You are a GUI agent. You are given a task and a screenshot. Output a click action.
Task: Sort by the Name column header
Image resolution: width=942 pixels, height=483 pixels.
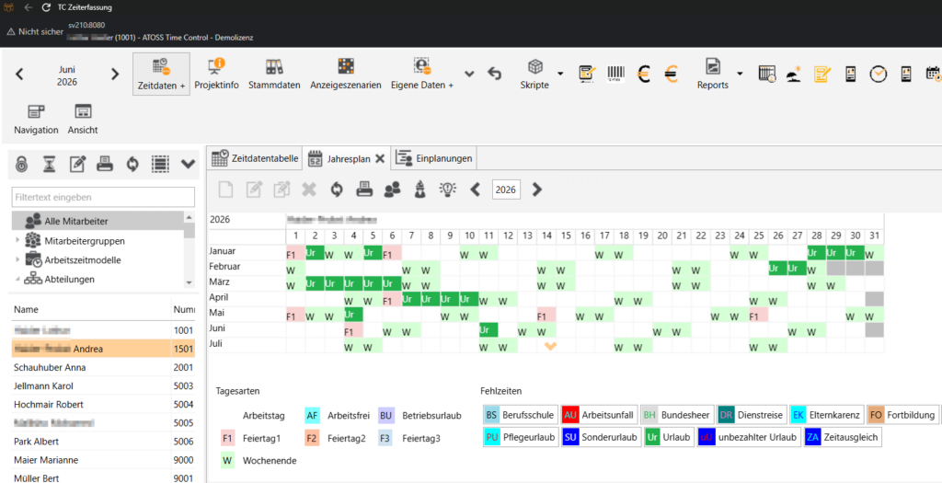point(91,309)
